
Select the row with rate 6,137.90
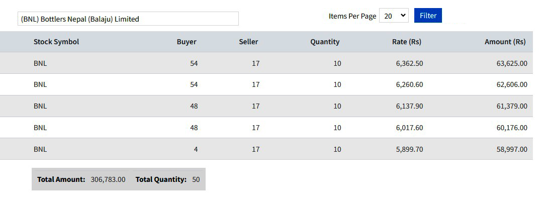click(x=266, y=106)
